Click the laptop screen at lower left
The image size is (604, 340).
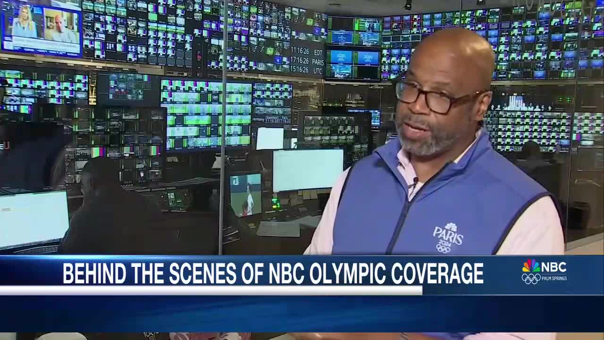pyautogui.click(x=34, y=220)
